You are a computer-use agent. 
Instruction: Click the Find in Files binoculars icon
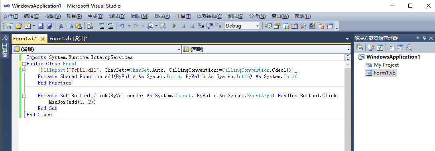point(90,26)
